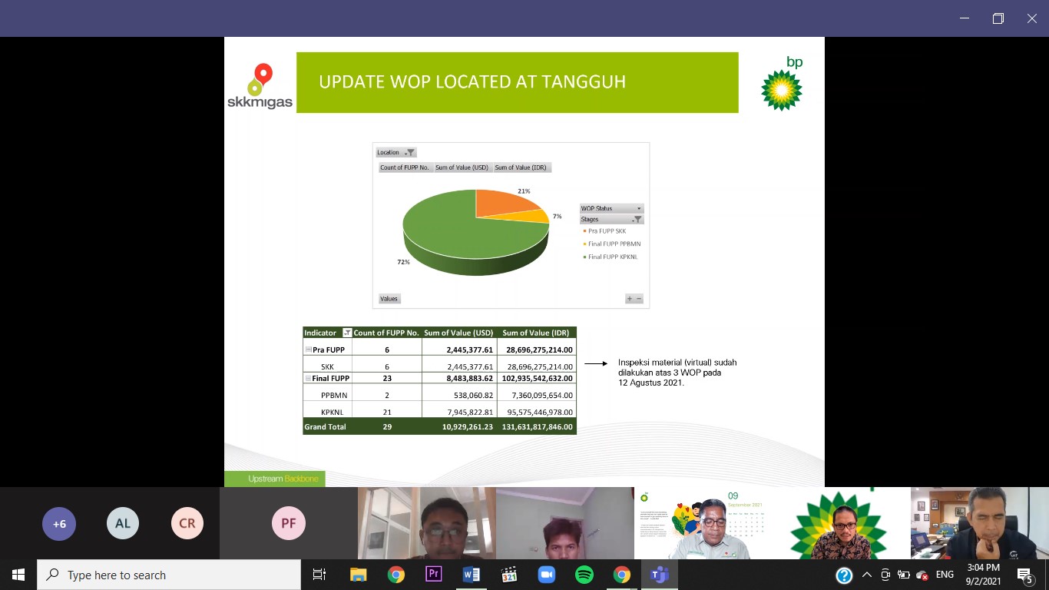Click the Type here to search box
Screen dimensions: 1049x590
click(x=169, y=575)
